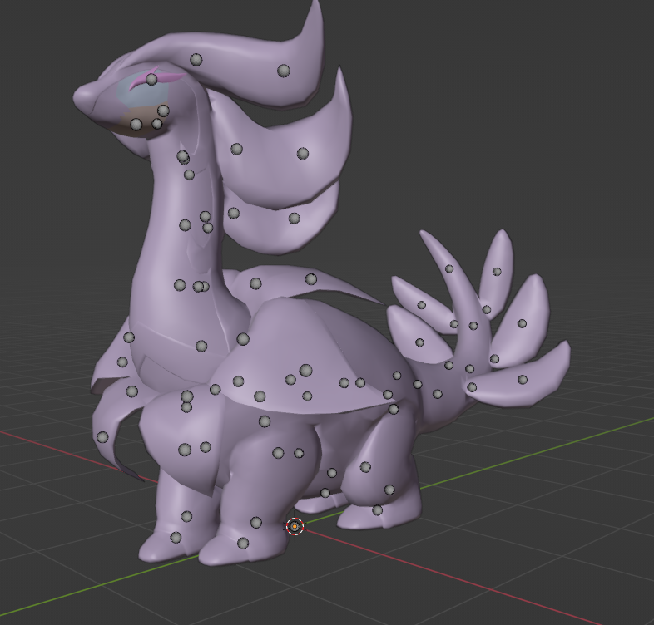
Task: Select the empty on the lowest outer tail fin
Action: point(523,380)
